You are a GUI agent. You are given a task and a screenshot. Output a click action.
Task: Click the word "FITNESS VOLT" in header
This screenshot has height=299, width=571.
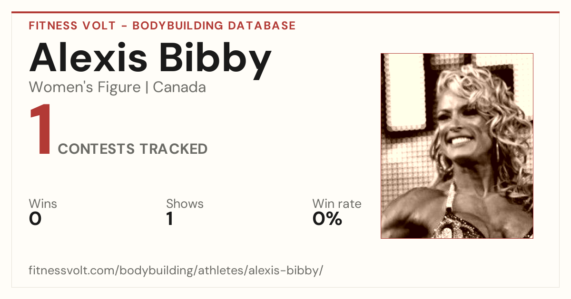(x=72, y=26)
